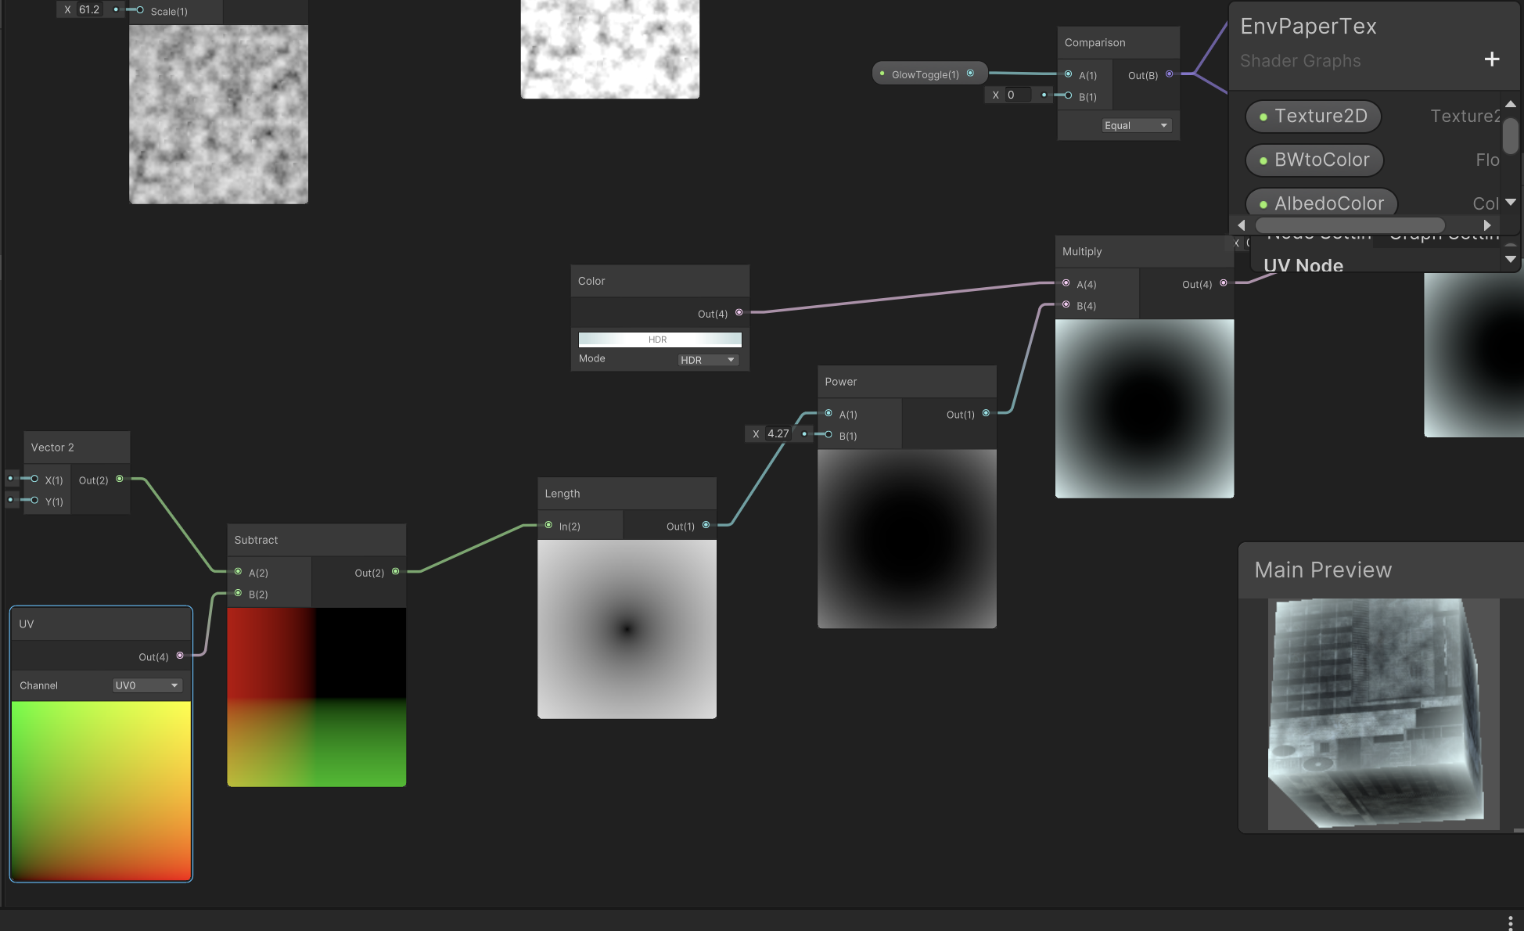This screenshot has width=1524, height=931.
Task: Select the AlbedoColor blackboard property
Action: tap(1321, 203)
